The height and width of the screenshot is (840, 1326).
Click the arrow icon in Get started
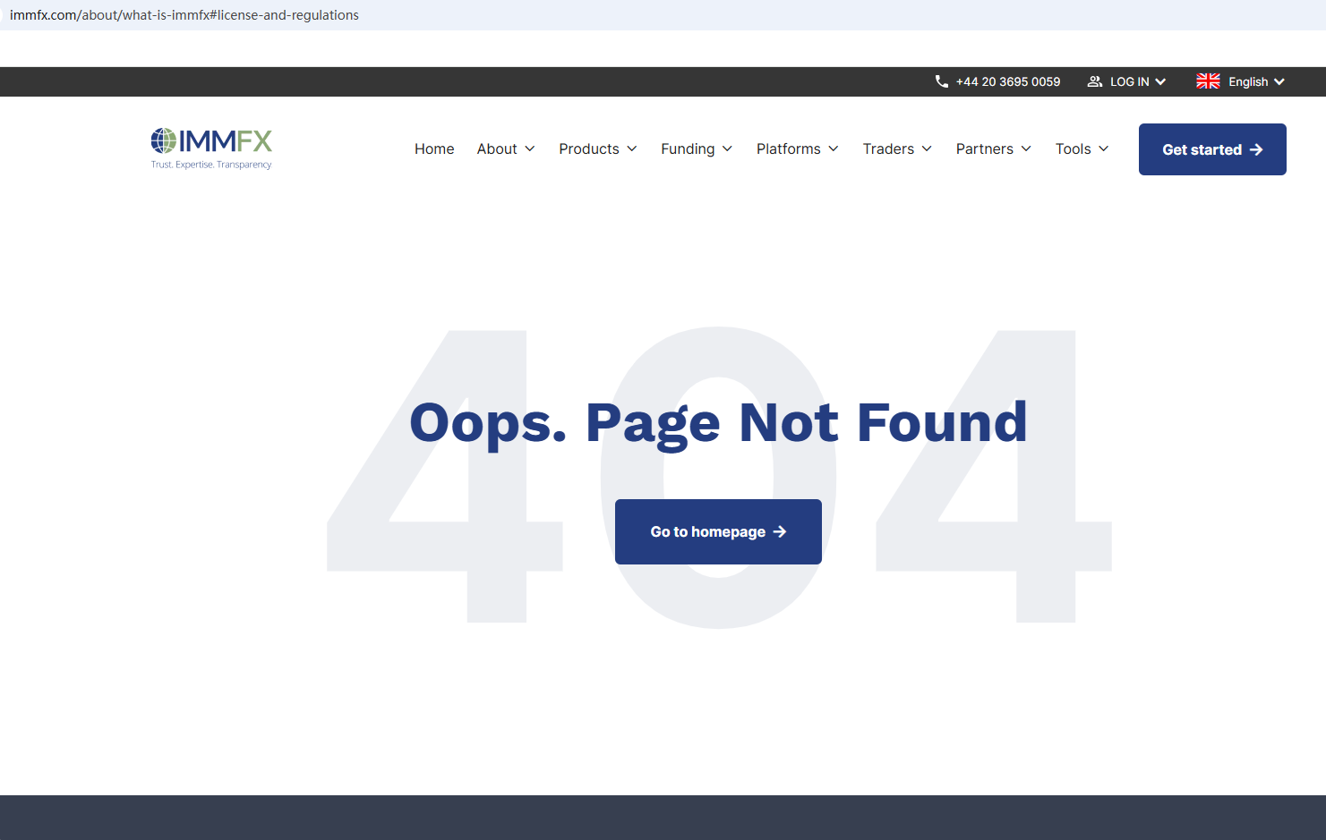(1256, 149)
